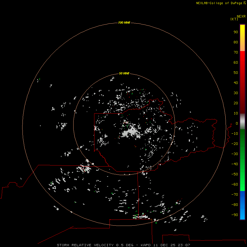Click the 70 value on the velocity scale

(x=236, y=52)
